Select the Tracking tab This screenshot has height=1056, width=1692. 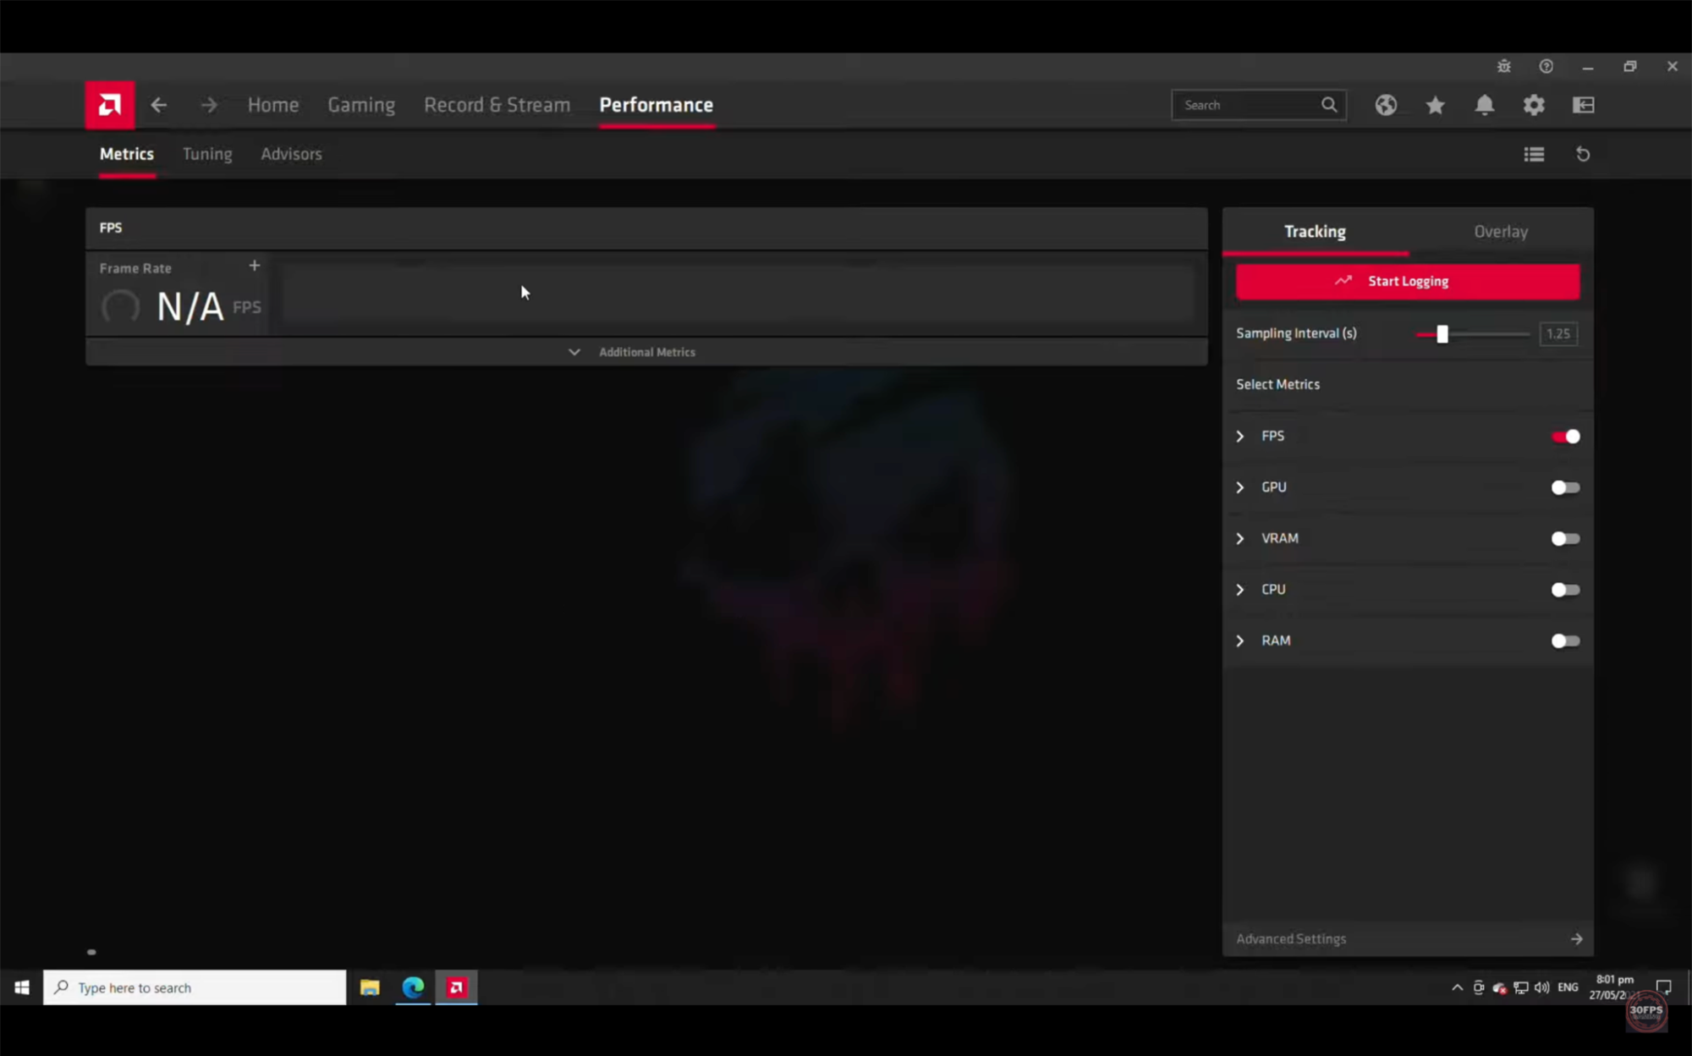coord(1315,232)
